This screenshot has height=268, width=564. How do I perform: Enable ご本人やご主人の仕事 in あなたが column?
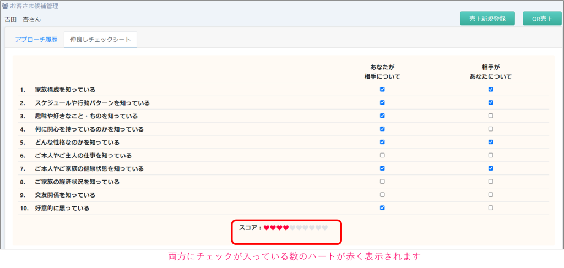382,155
